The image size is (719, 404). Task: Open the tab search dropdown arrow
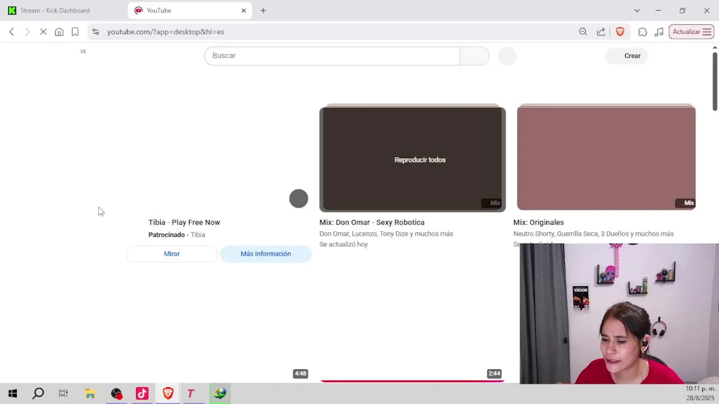pyautogui.click(x=636, y=10)
